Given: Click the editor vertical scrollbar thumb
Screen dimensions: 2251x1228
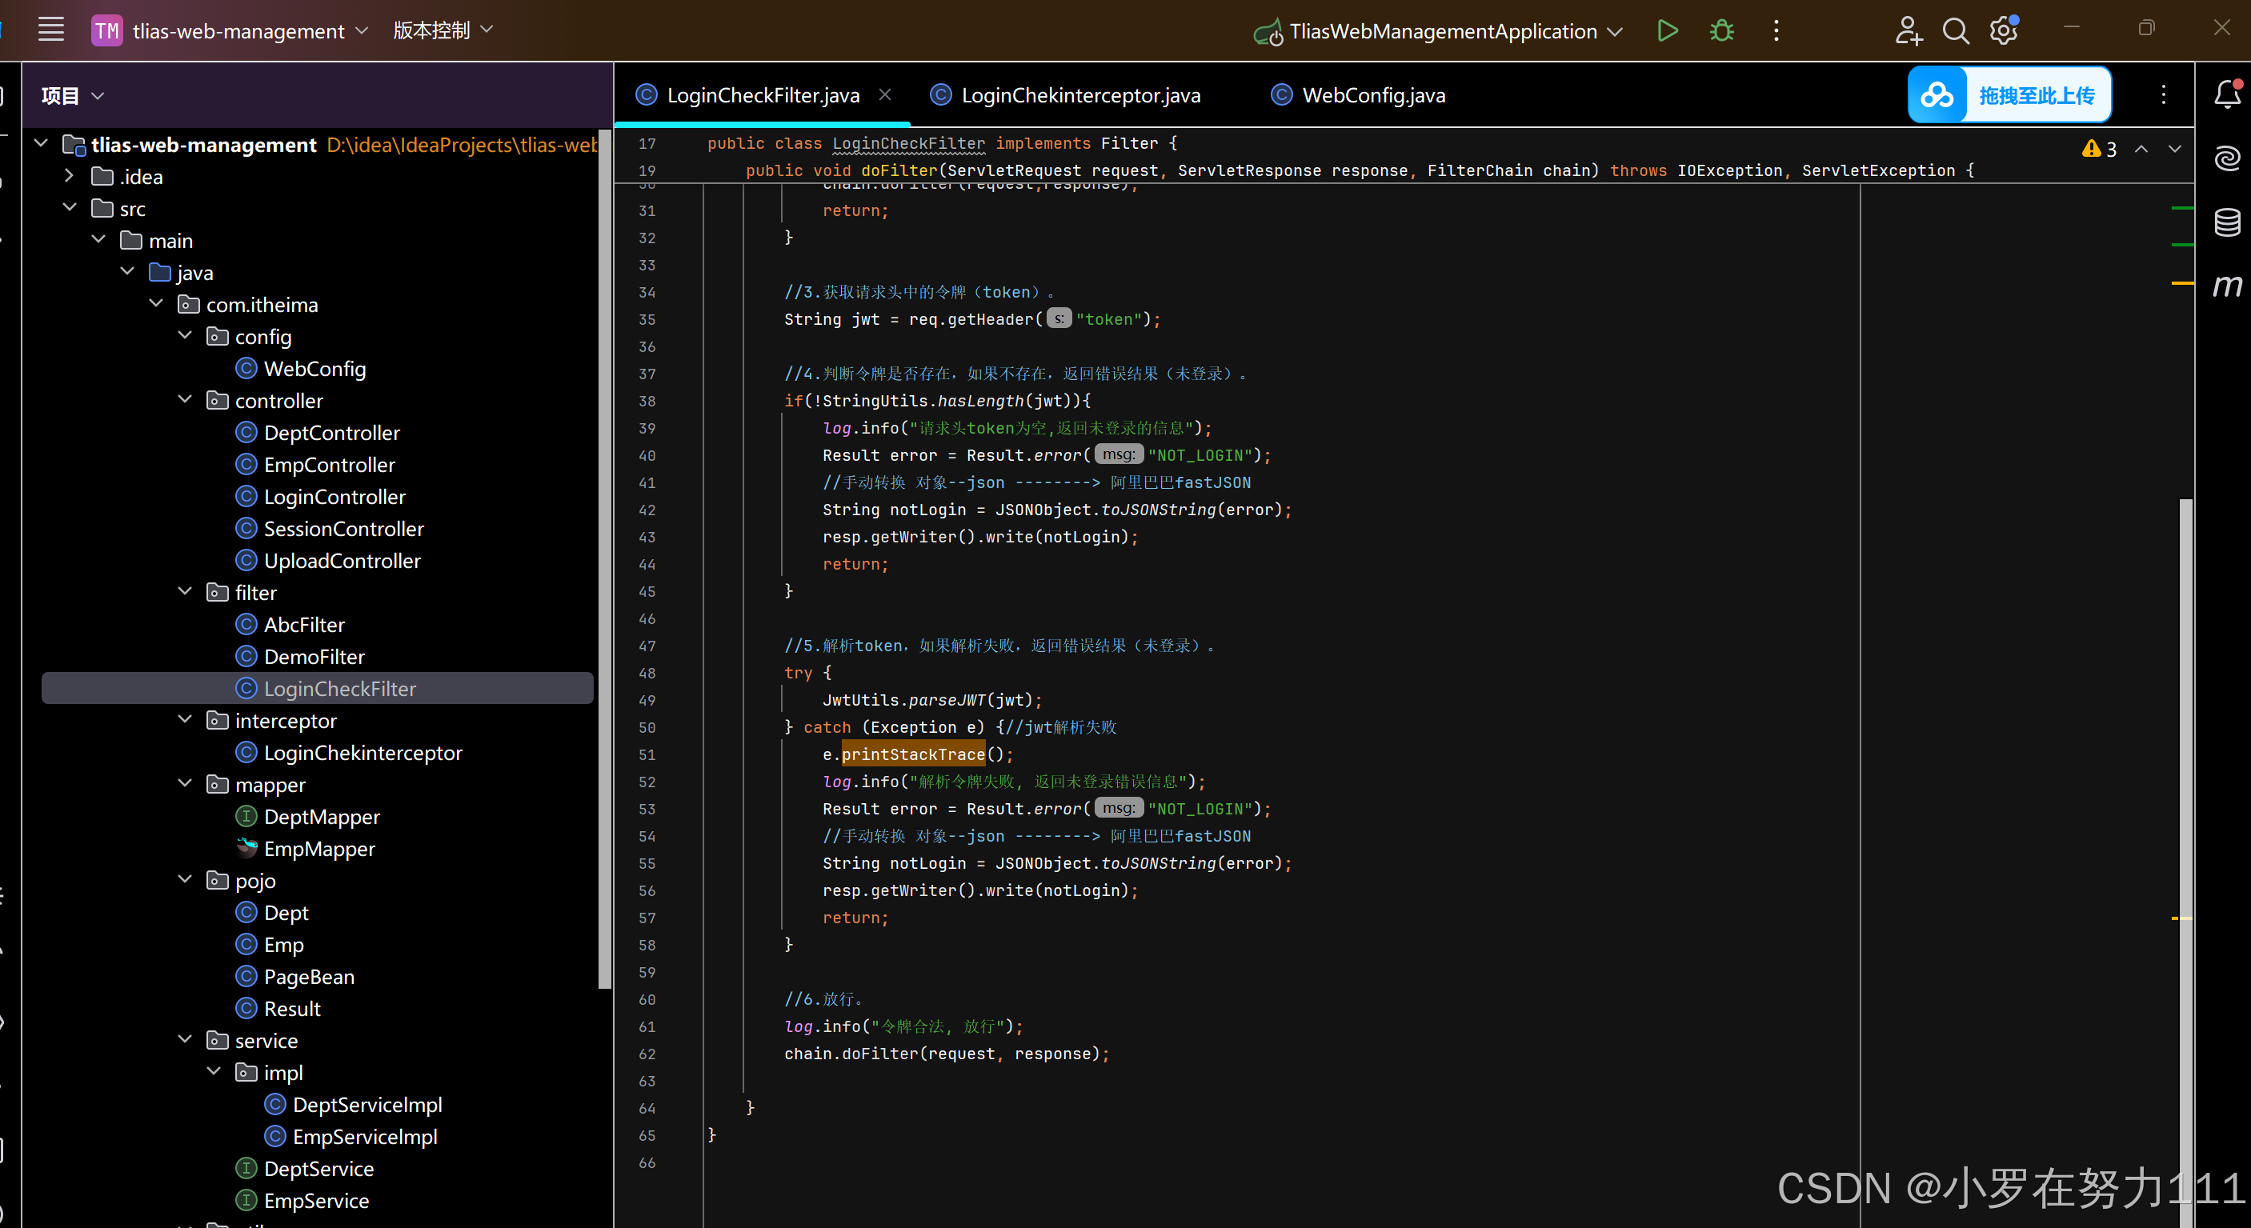Looking at the screenshot, I should pos(2185,786).
